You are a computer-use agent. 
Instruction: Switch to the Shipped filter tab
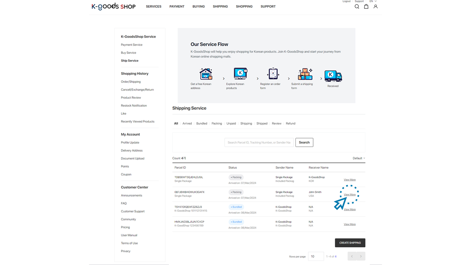(x=262, y=124)
